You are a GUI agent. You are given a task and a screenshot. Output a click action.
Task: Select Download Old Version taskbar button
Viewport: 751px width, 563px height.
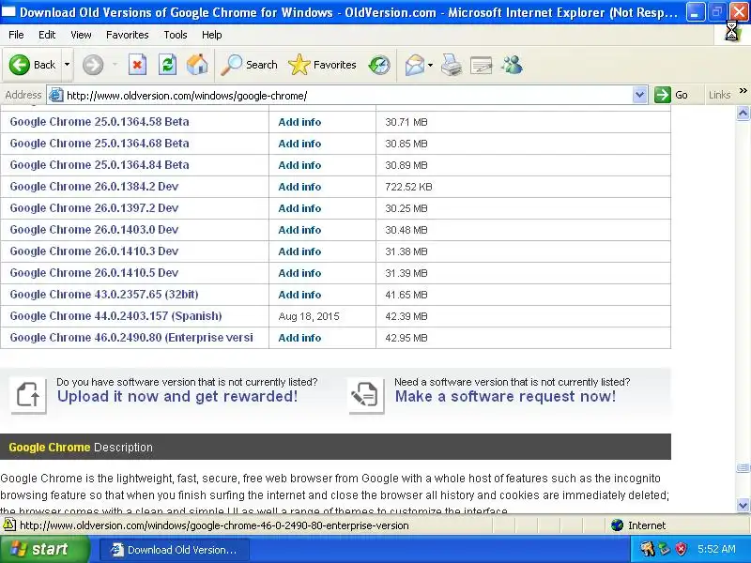[175, 550]
